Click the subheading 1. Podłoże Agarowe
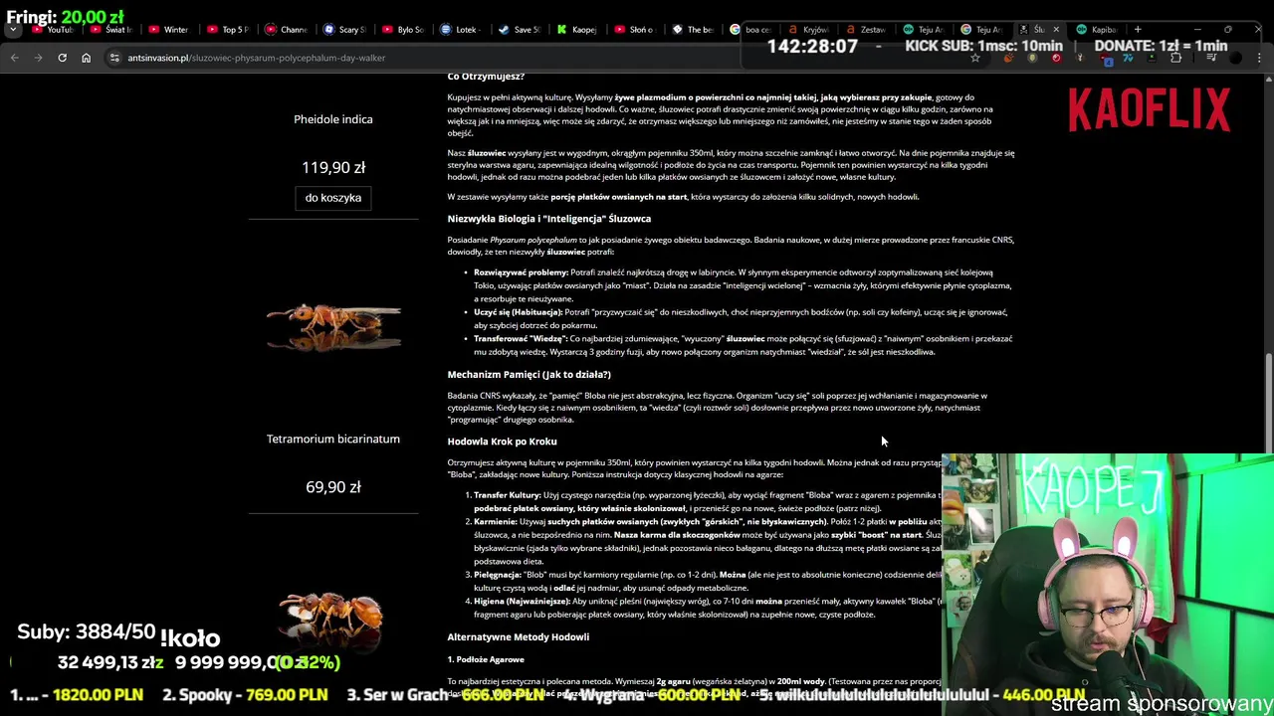Image resolution: width=1274 pixels, height=716 pixels. point(486,659)
